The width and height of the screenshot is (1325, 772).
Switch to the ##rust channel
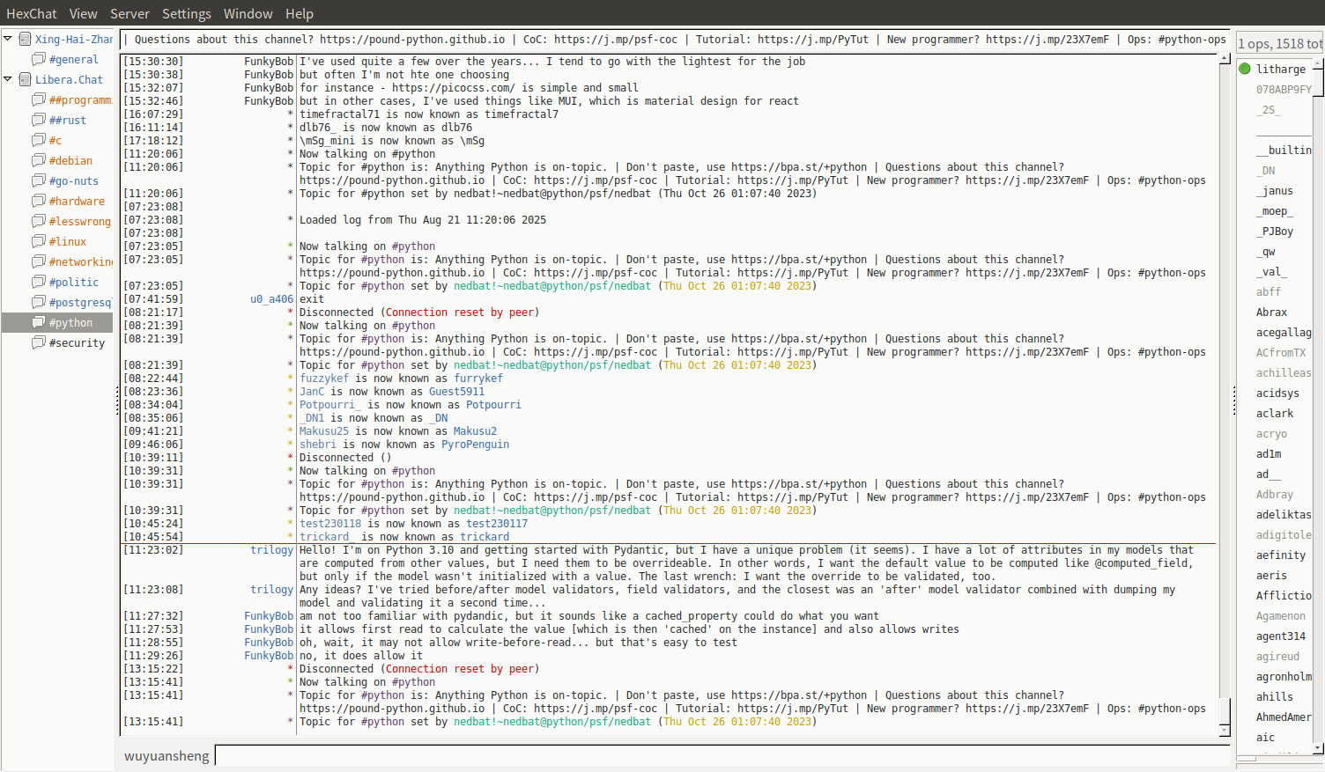coord(68,120)
